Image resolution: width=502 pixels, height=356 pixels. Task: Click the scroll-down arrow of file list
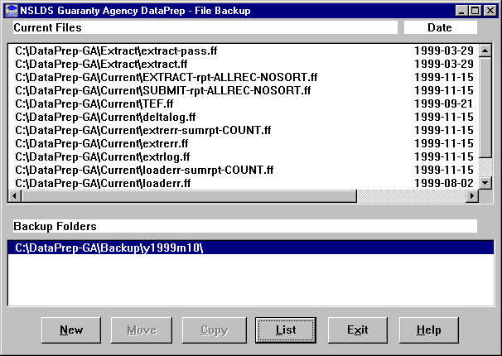(x=485, y=183)
